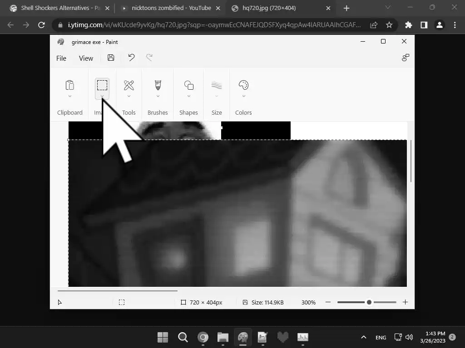The height and width of the screenshot is (348, 465).
Task: Open the clock and date panel
Action: coord(433,337)
